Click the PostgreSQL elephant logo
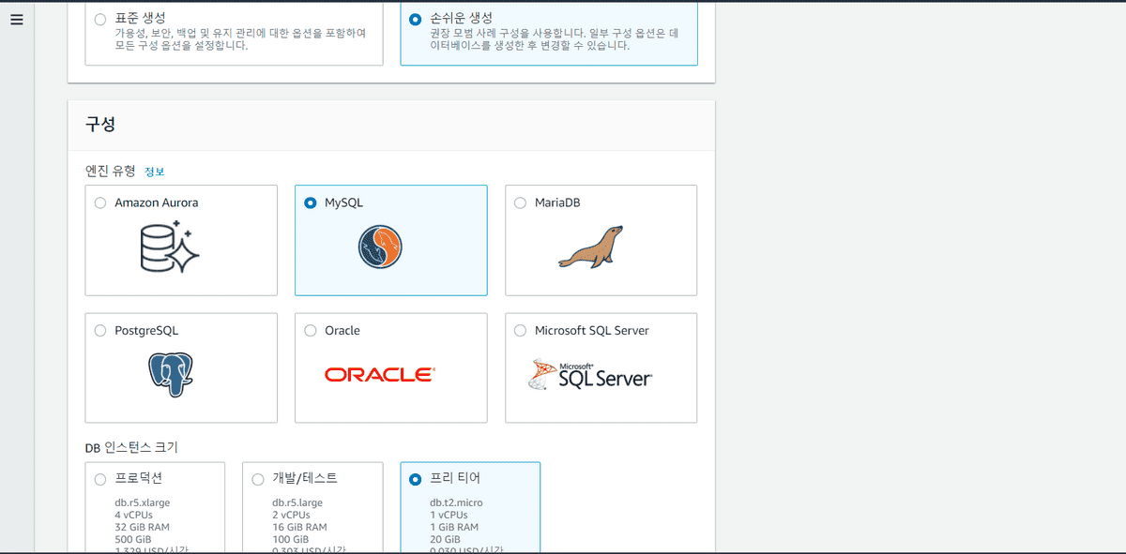The width and height of the screenshot is (1126, 554). click(170, 376)
